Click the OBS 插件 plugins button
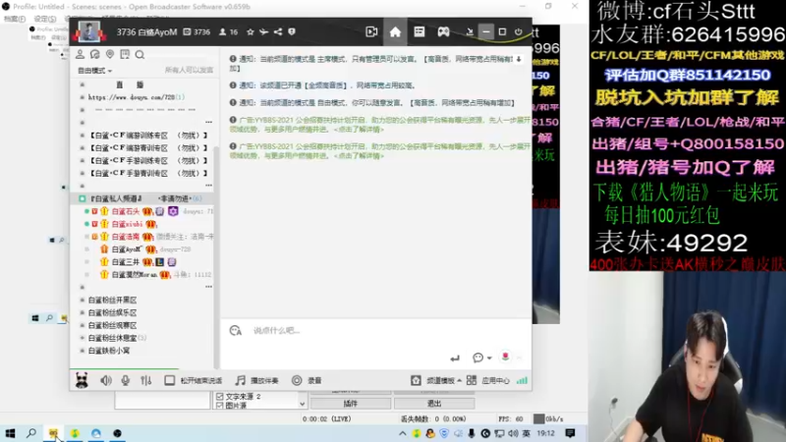This screenshot has width=786, height=442. [351, 404]
